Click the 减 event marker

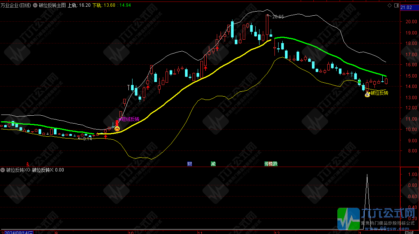click(x=213, y=164)
